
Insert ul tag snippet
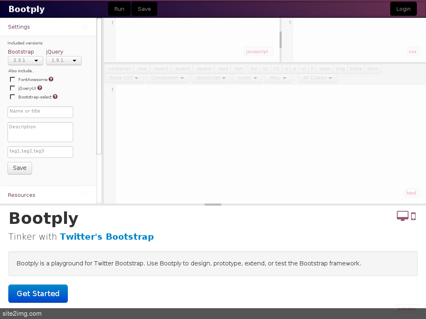tap(303, 69)
